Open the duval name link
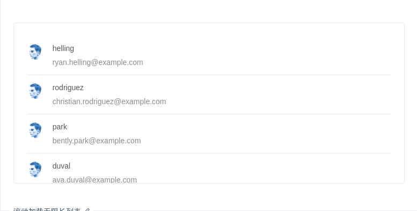Image resolution: width=417 pixels, height=211 pixels. tap(61, 166)
